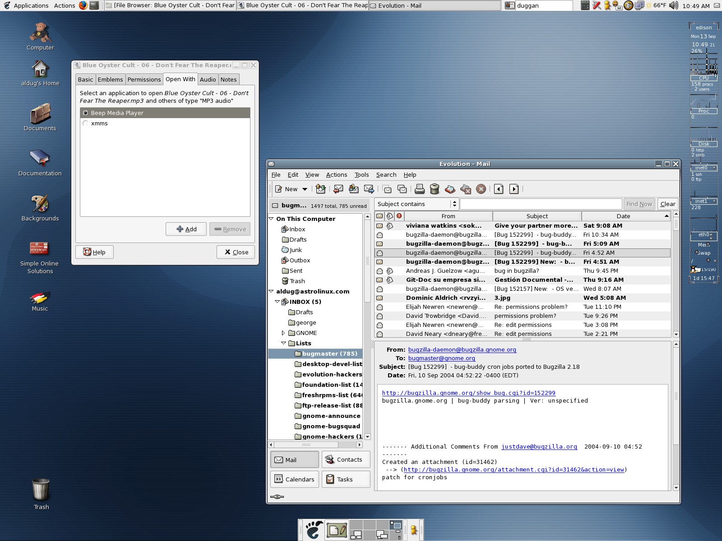Click the search text input field
This screenshot has height=541, width=722.
click(x=541, y=204)
